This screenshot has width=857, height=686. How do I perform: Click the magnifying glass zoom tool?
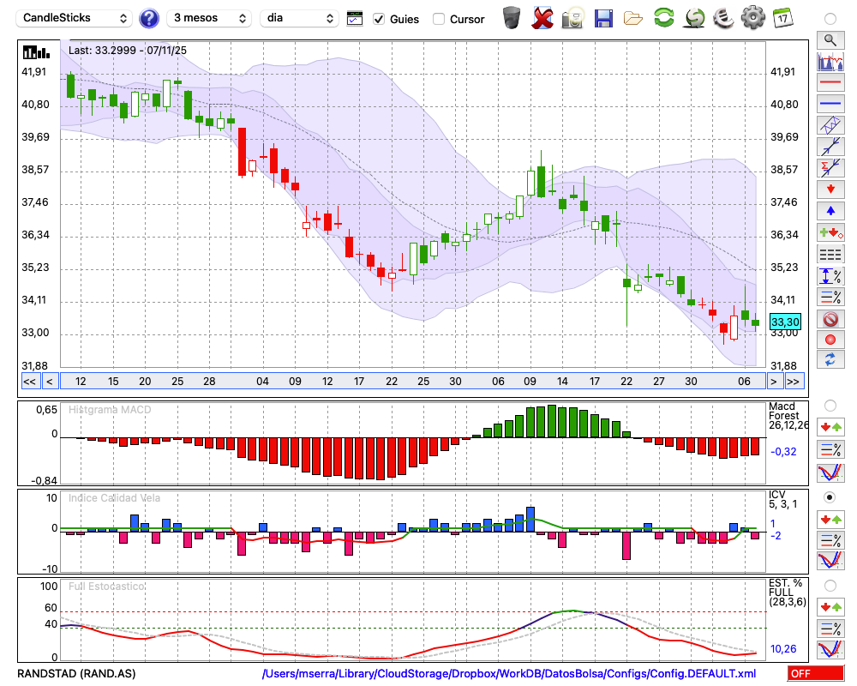coord(830,39)
